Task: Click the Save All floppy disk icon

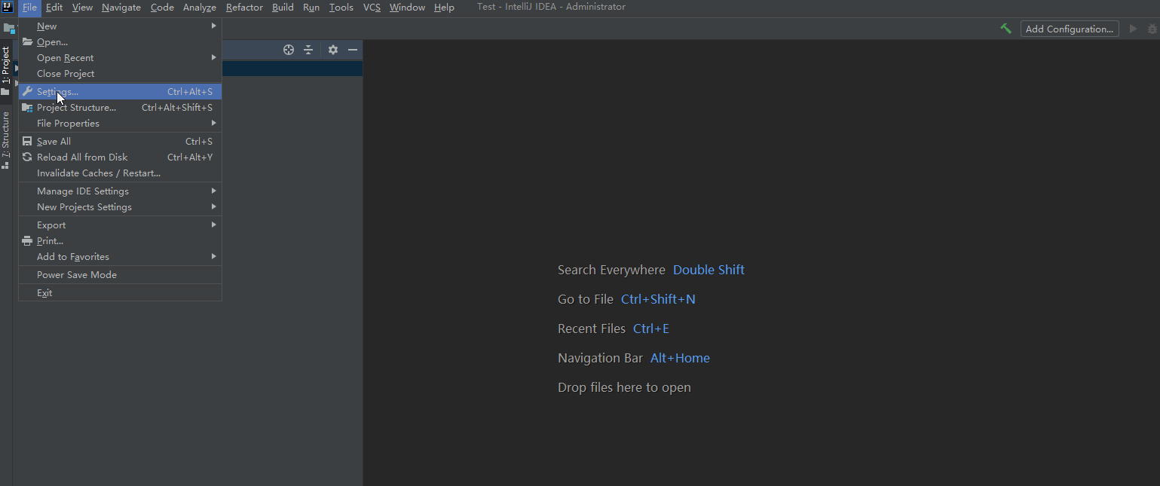Action: click(28, 142)
